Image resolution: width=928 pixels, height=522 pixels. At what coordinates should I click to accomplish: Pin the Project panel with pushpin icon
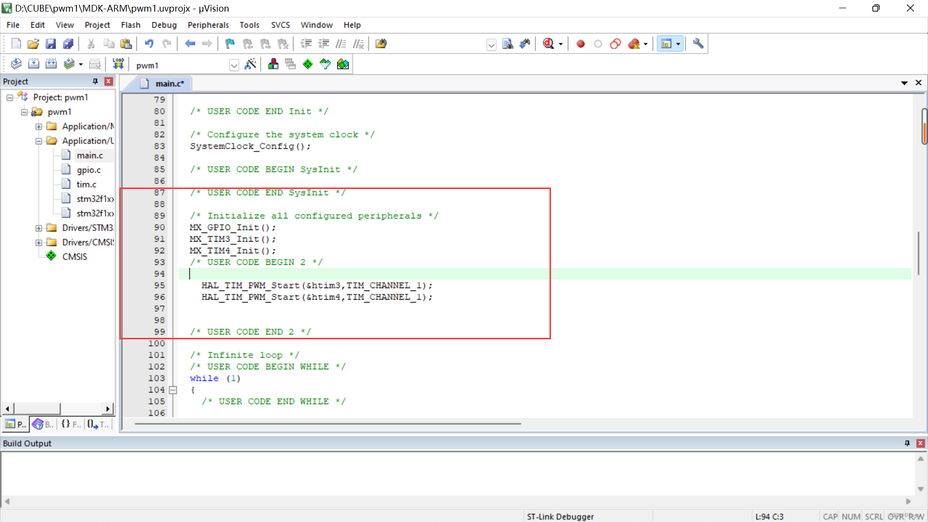click(95, 82)
